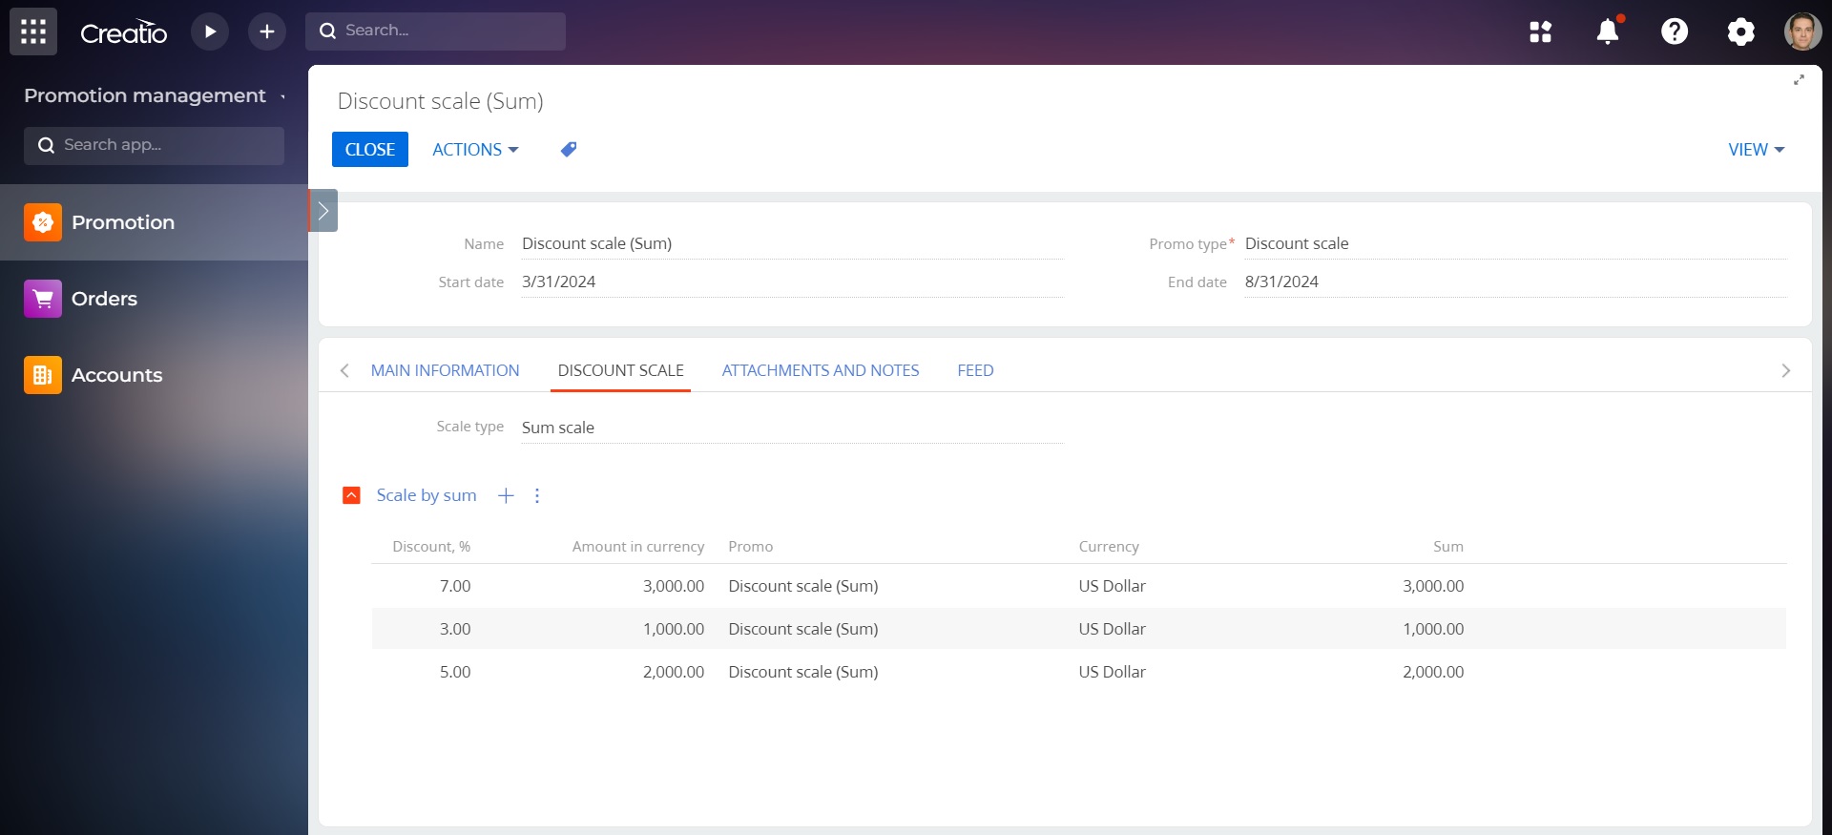Open the View dropdown menu

pos(1756,150)
